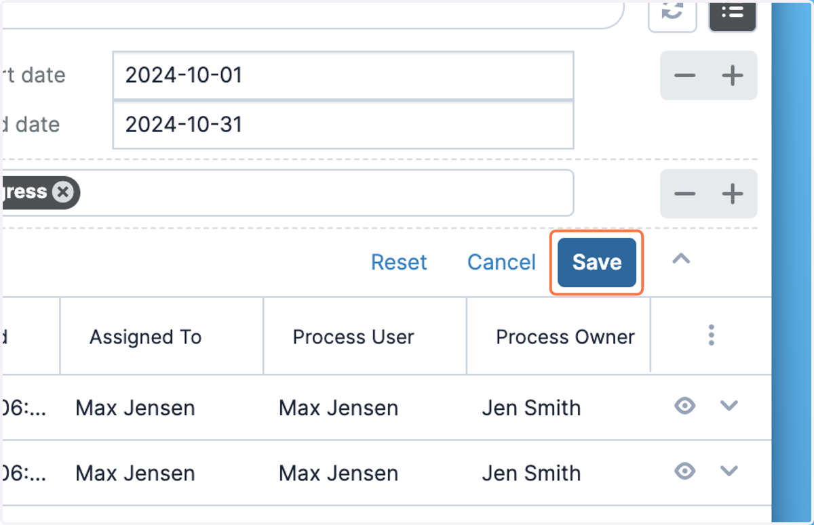The width and height of the screenshot is (814, 525).
Task: Click the Reset link
Action: coord(399,262)
